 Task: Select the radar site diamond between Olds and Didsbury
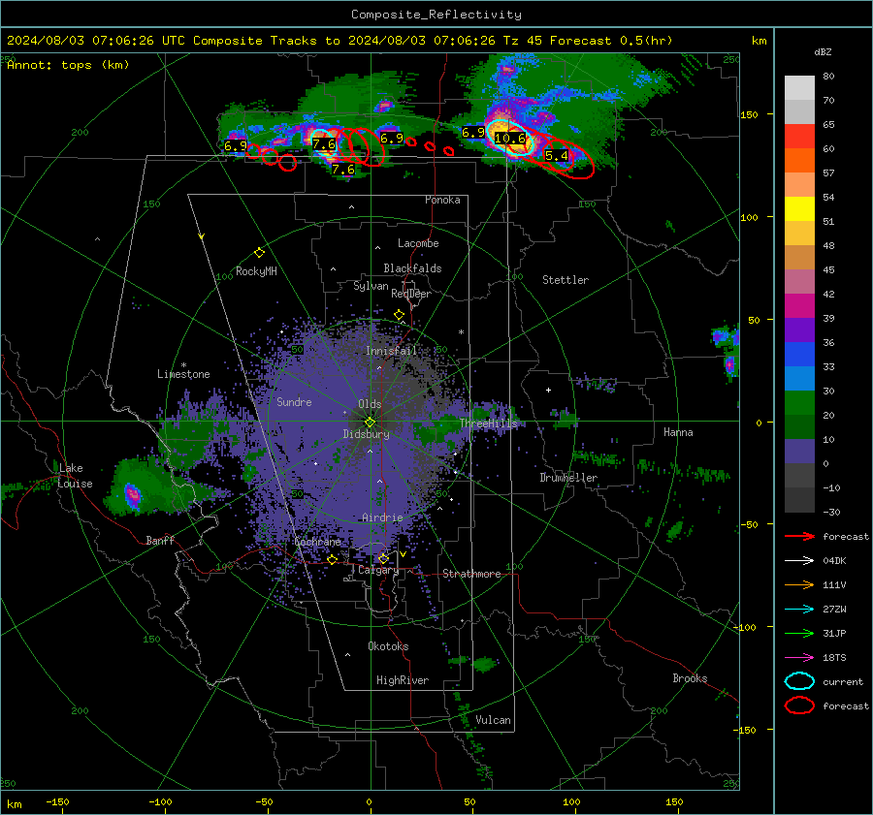(370, 422)
